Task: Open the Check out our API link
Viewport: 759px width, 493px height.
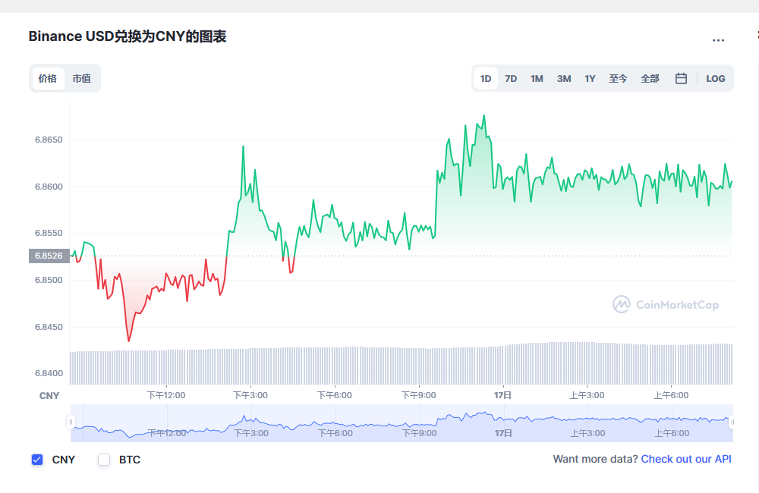Action: coord(686,459)
